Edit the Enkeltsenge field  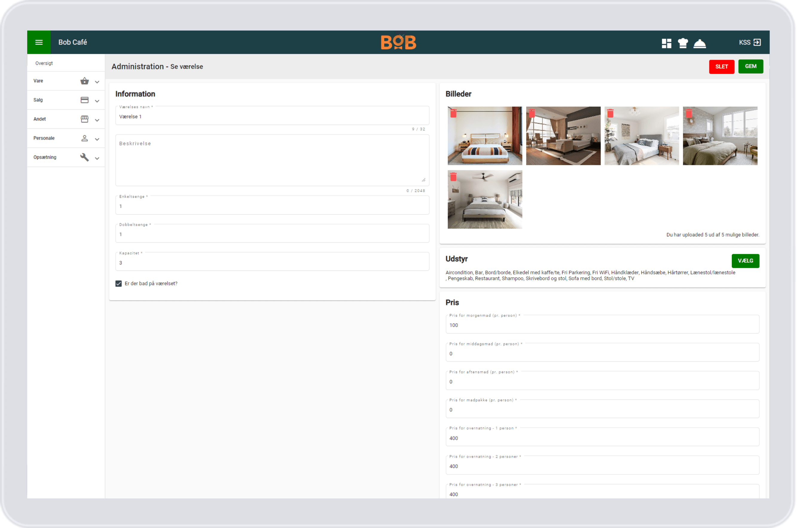point(272,205)
